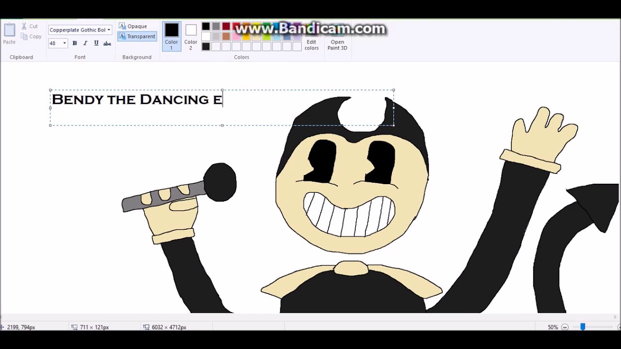Click the top-middle handle of the text box

[222, 90]
